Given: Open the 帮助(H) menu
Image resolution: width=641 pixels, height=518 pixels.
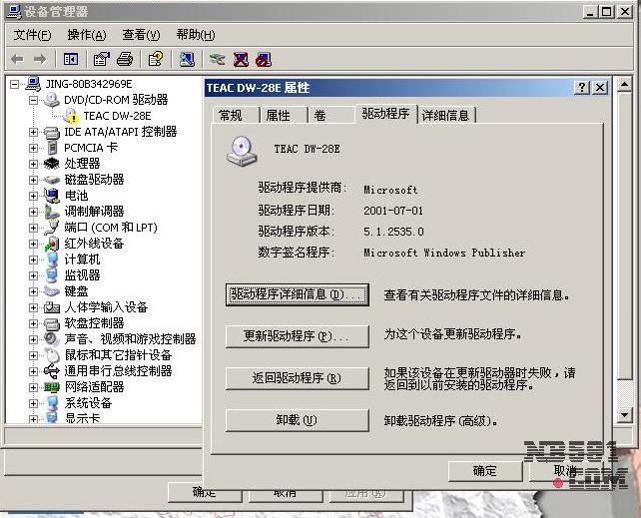Looking at the screenshot, I should pyautogui.click(x=196, y=35).
